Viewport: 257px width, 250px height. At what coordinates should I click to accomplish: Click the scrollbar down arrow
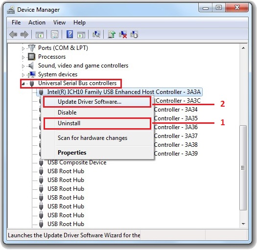pyautogui.click(x=243, y=224)
